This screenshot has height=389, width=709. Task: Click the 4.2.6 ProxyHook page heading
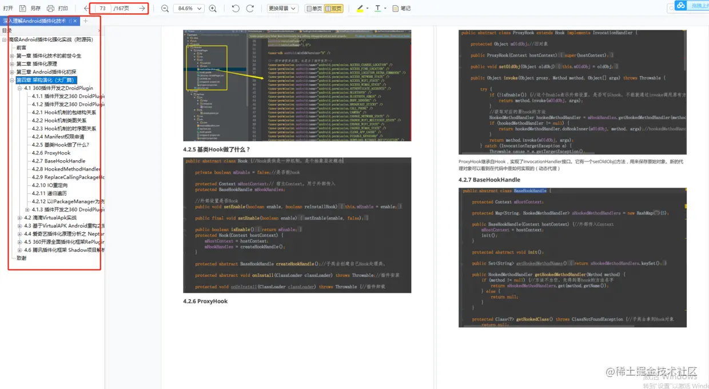[205, 301]
